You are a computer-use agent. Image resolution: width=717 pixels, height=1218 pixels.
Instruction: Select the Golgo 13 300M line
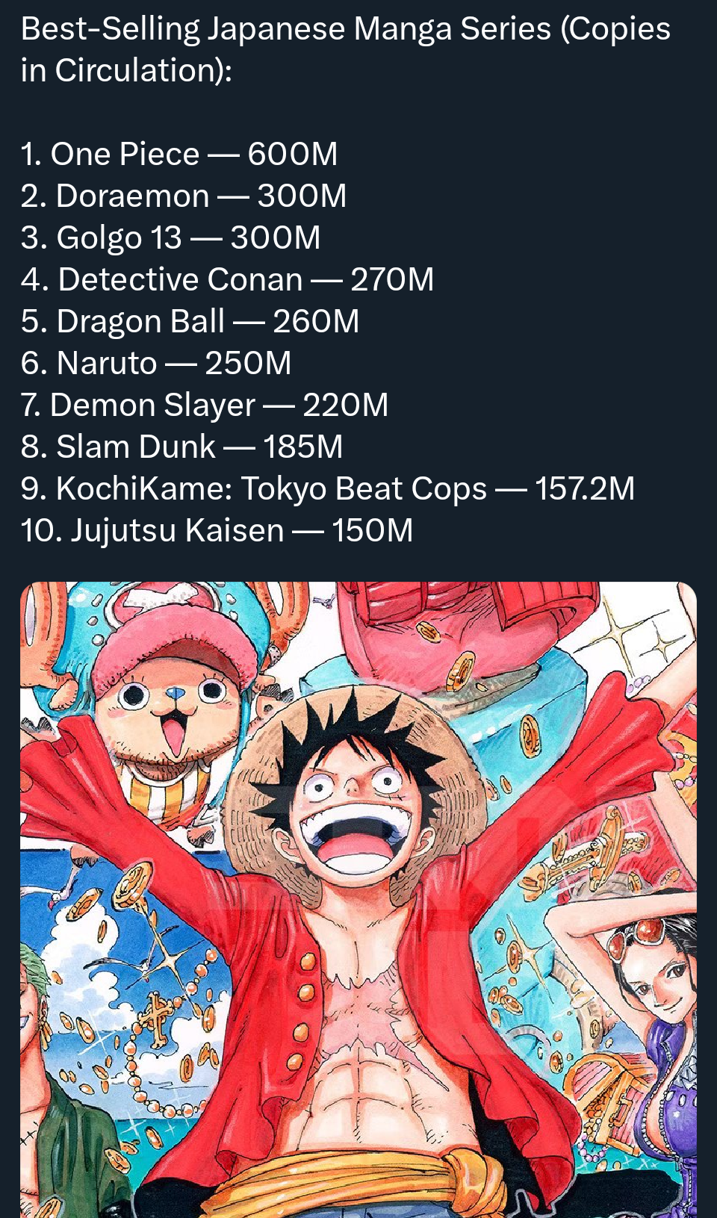click(x=170, y=237)
